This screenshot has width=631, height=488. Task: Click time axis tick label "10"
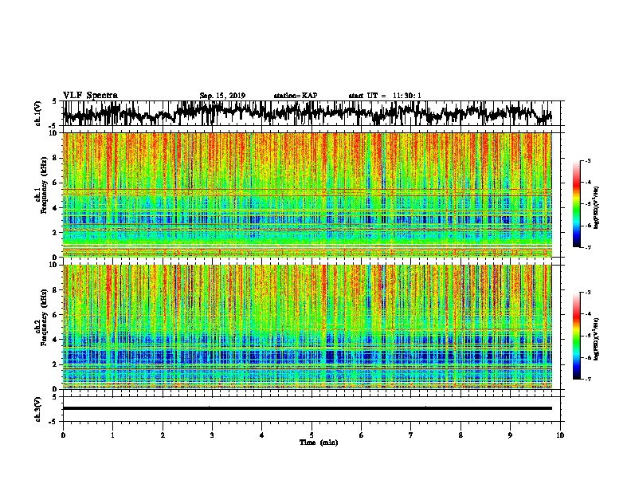[x=560, y=435]
